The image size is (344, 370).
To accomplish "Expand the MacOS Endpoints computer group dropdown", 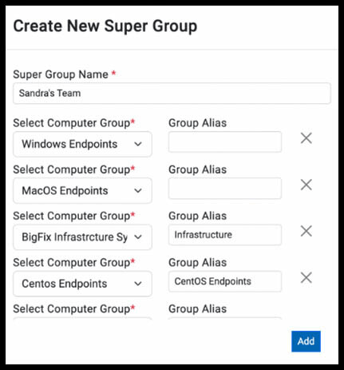I will 82,191.
